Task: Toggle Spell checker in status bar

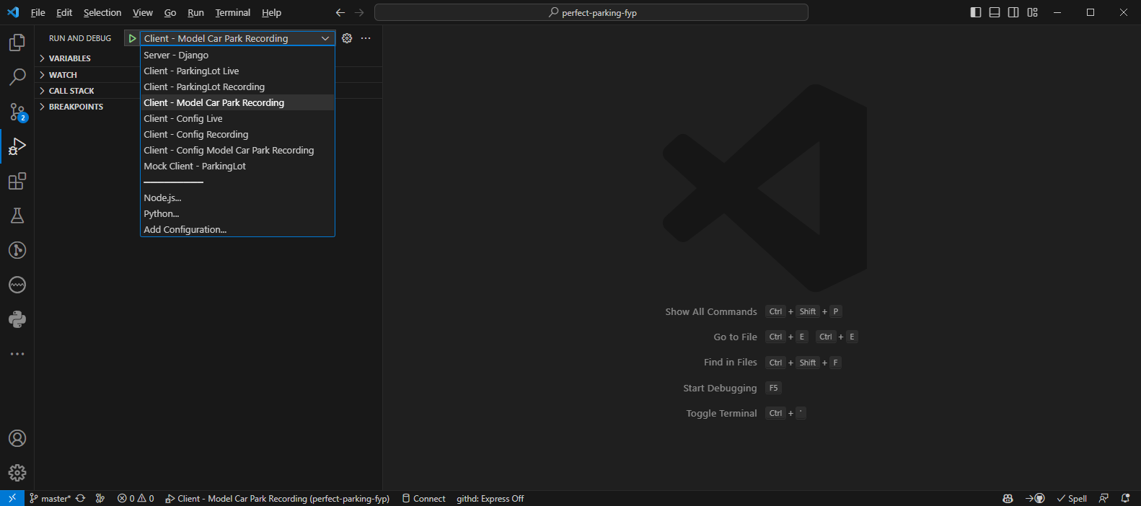Action: click(1072, 498)
